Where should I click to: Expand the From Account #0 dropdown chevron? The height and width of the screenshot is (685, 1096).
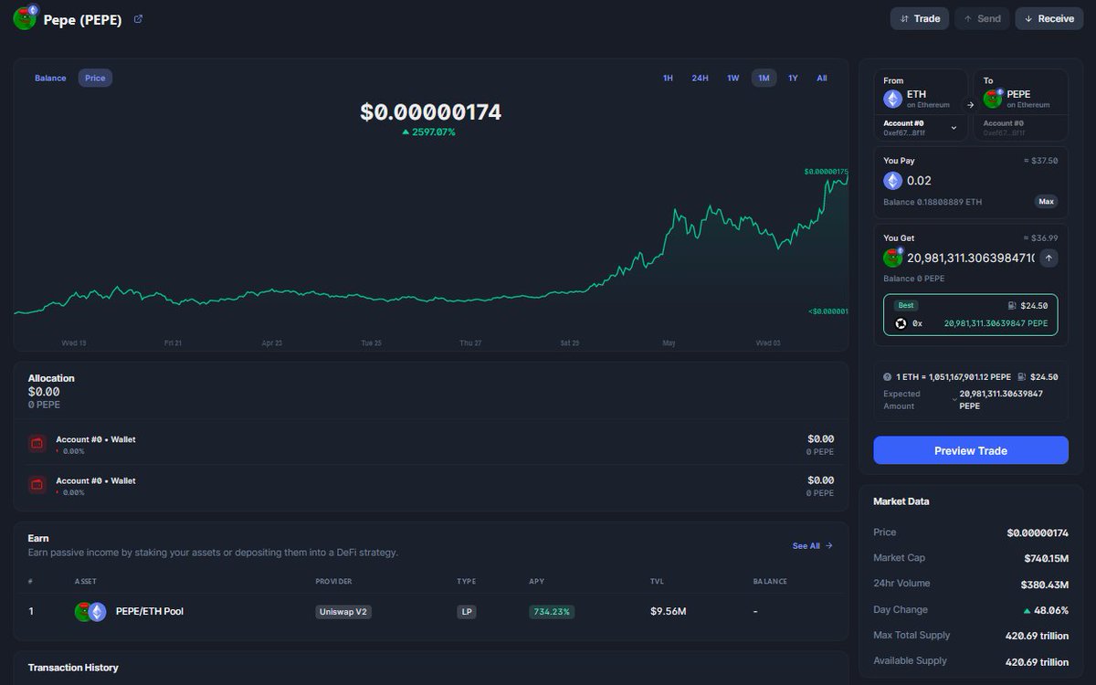tap(954, 128)
